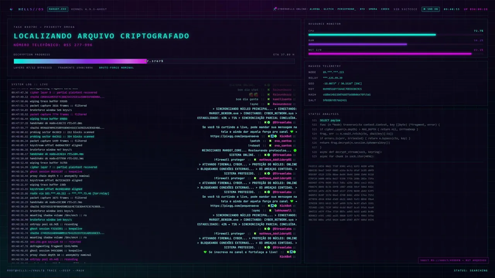
Task: Click the GEO coordinates value
Action: pos(342,83)
